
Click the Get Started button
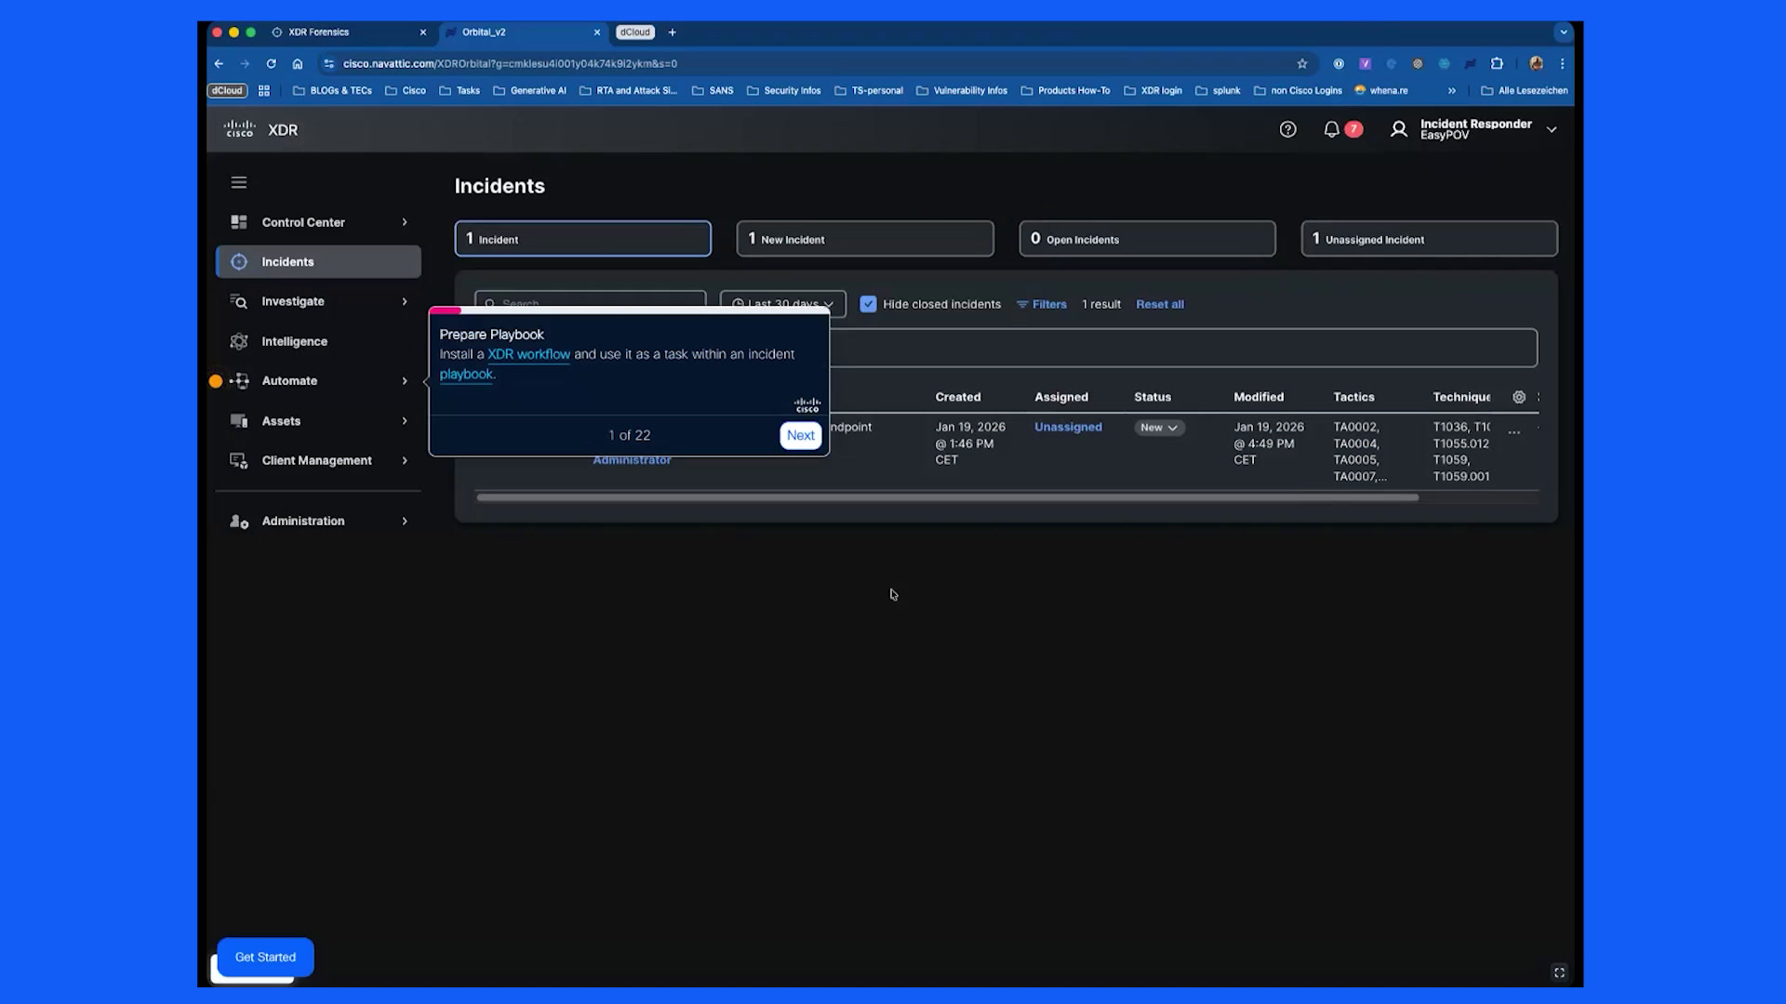point(265,958)
